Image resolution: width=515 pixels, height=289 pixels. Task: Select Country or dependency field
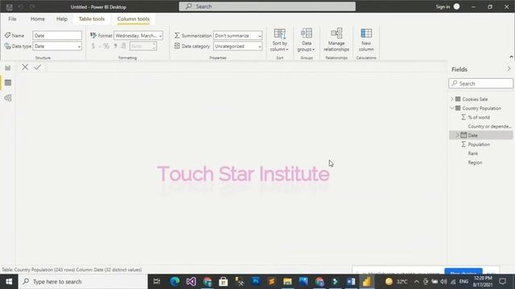[490, 126]
